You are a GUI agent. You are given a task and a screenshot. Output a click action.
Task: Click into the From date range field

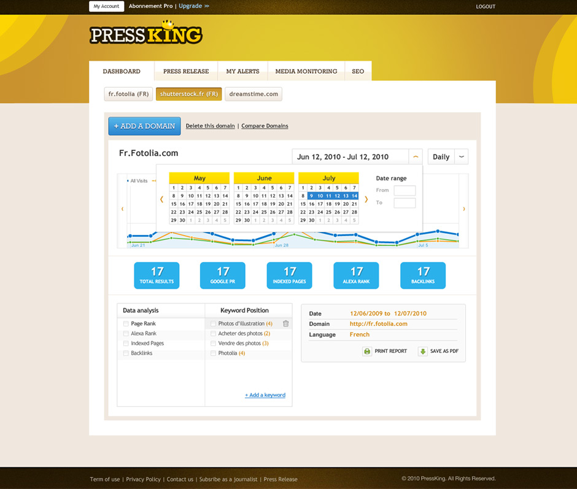coord(405,191)
